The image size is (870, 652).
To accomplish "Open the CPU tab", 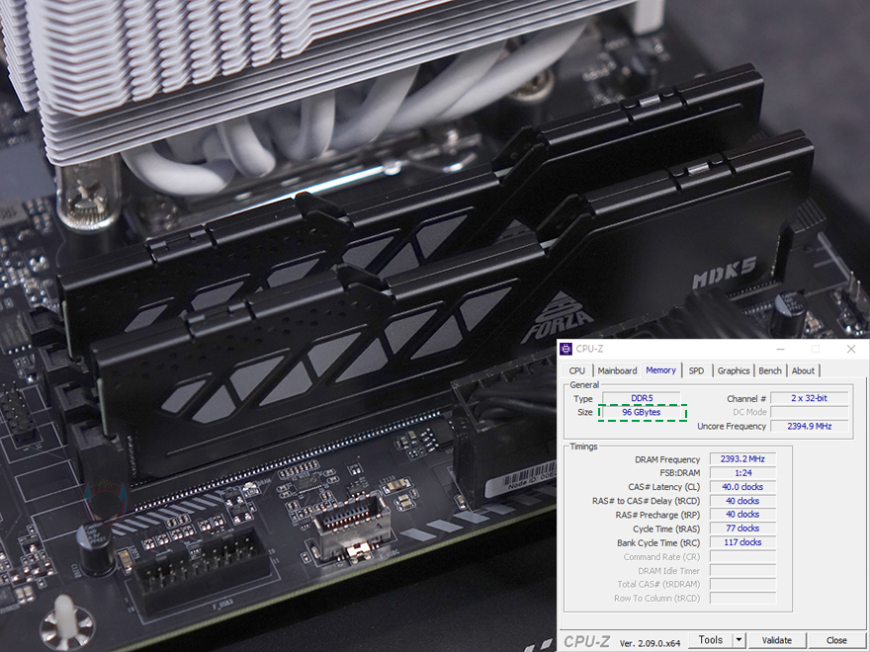I will point(577,370).
